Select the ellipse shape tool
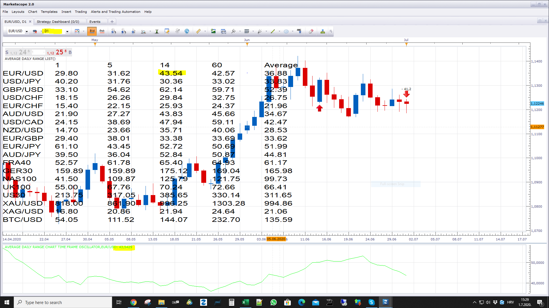Viewport: 549px width, 308px height. (286, 31)
